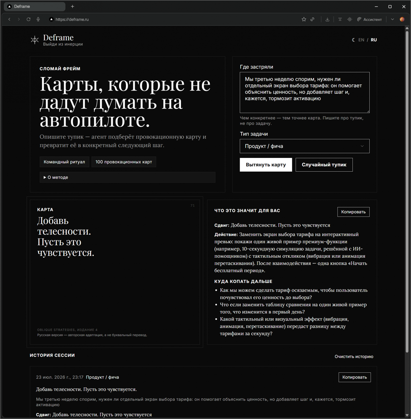This screenshot has width=411, height=419.
Task: Click scrollbar down arrow
Action: (407, 416)
